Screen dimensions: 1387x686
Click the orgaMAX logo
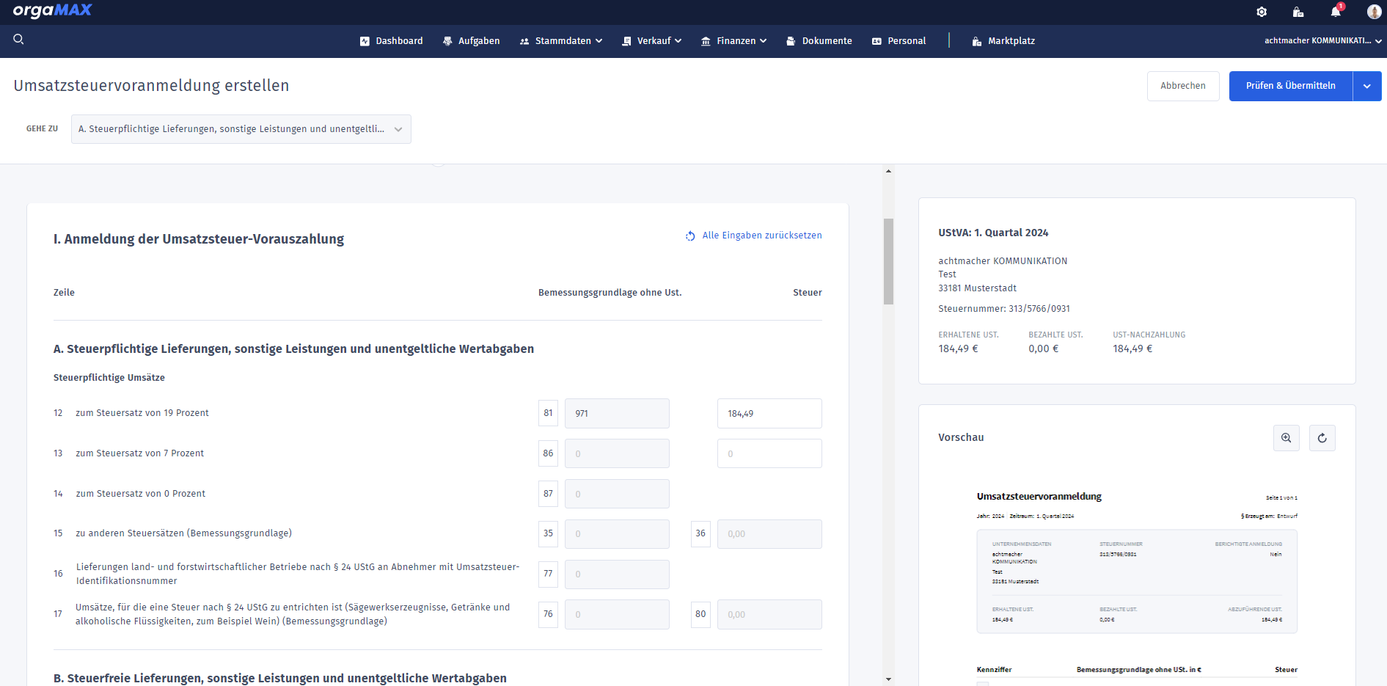(x=52, y=11)
